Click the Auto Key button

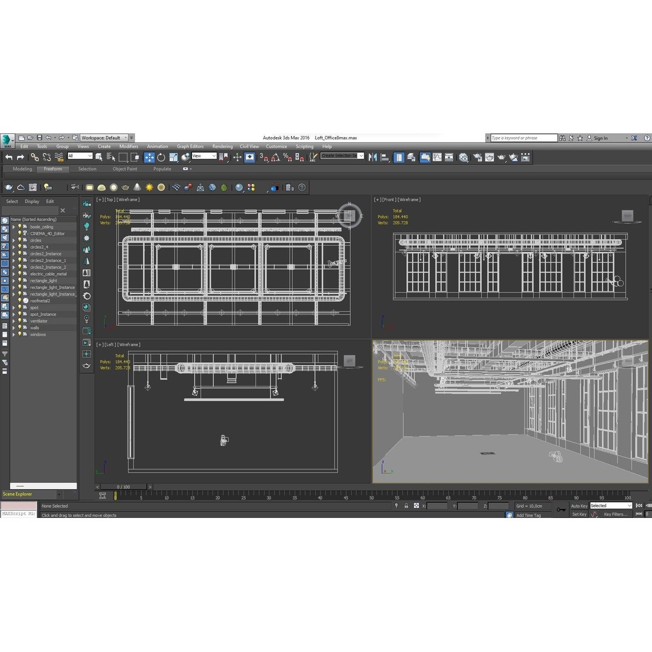(579, 506)
